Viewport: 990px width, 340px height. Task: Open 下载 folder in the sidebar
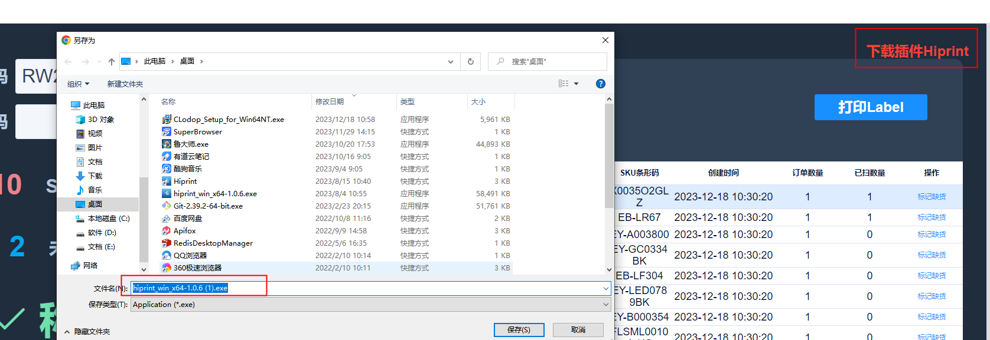[89, 176]
